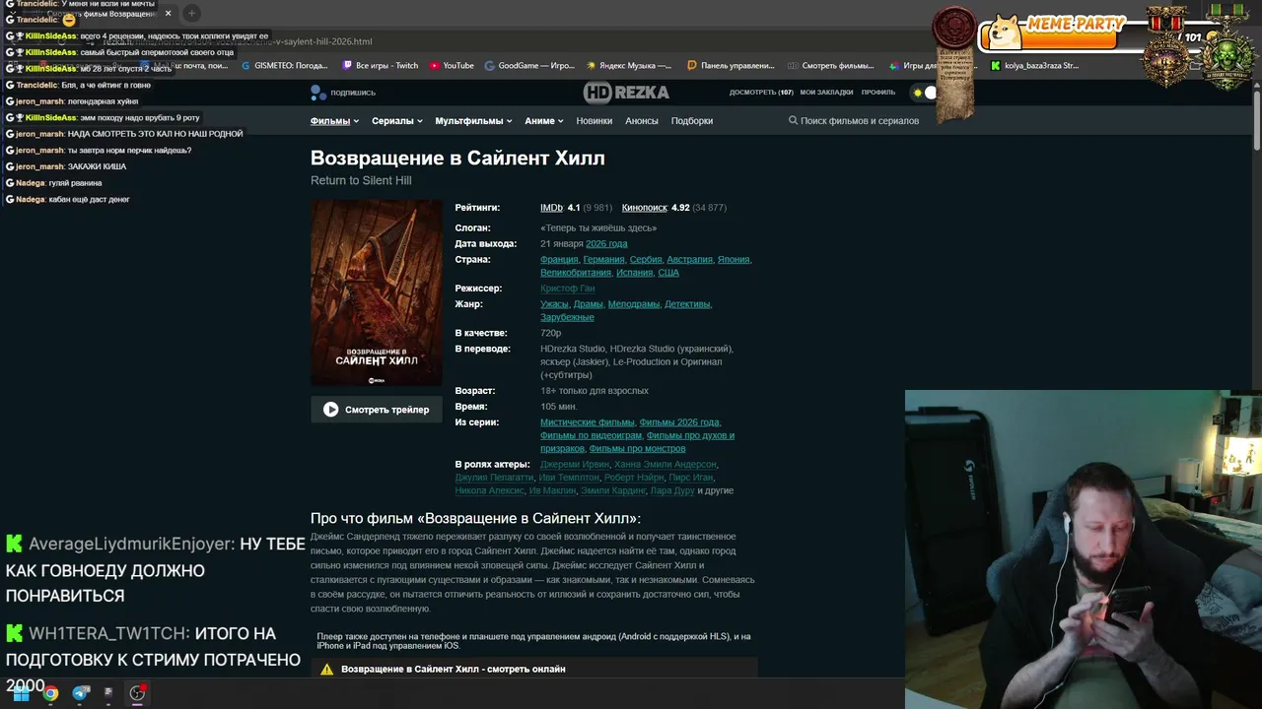Click the movie poster thumbnail
Viewport: 1262px width, 709px height.
377,293
